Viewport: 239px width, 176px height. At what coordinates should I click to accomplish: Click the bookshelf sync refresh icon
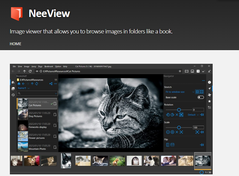tap(36, 84)
